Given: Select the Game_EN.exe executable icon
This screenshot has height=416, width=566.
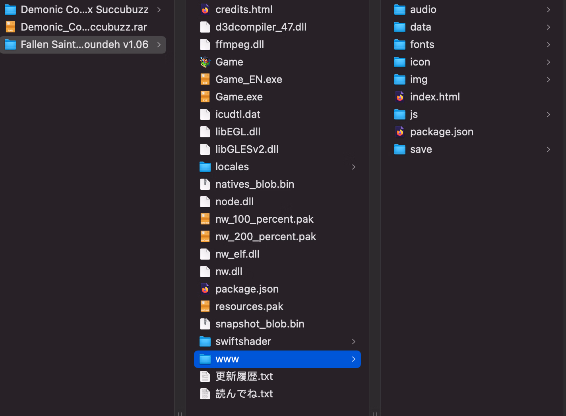Looking at the screenshot, I should coord(205,79).
